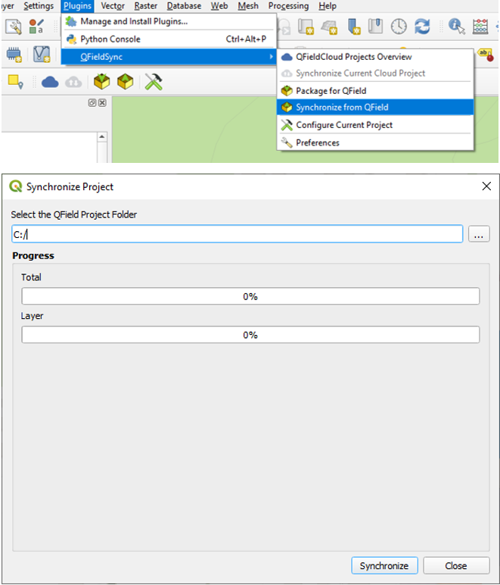The height and width of the screenshot is (585, 500).
Task: Click the Total progress bar
Action: [250, 296]
